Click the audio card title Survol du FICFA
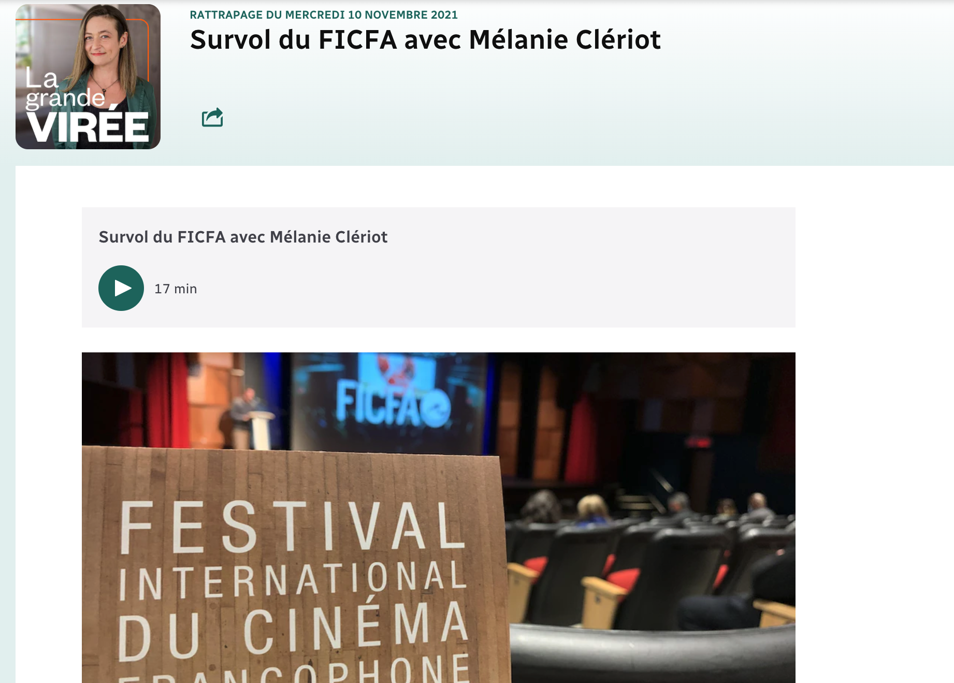Image resolution: width=954 pixels, height=683 pixels. [243, 237]
